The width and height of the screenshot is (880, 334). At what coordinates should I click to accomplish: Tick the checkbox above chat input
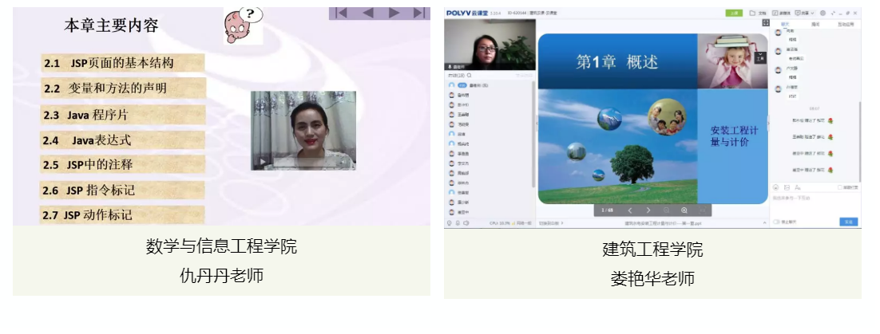coord(839,187)
